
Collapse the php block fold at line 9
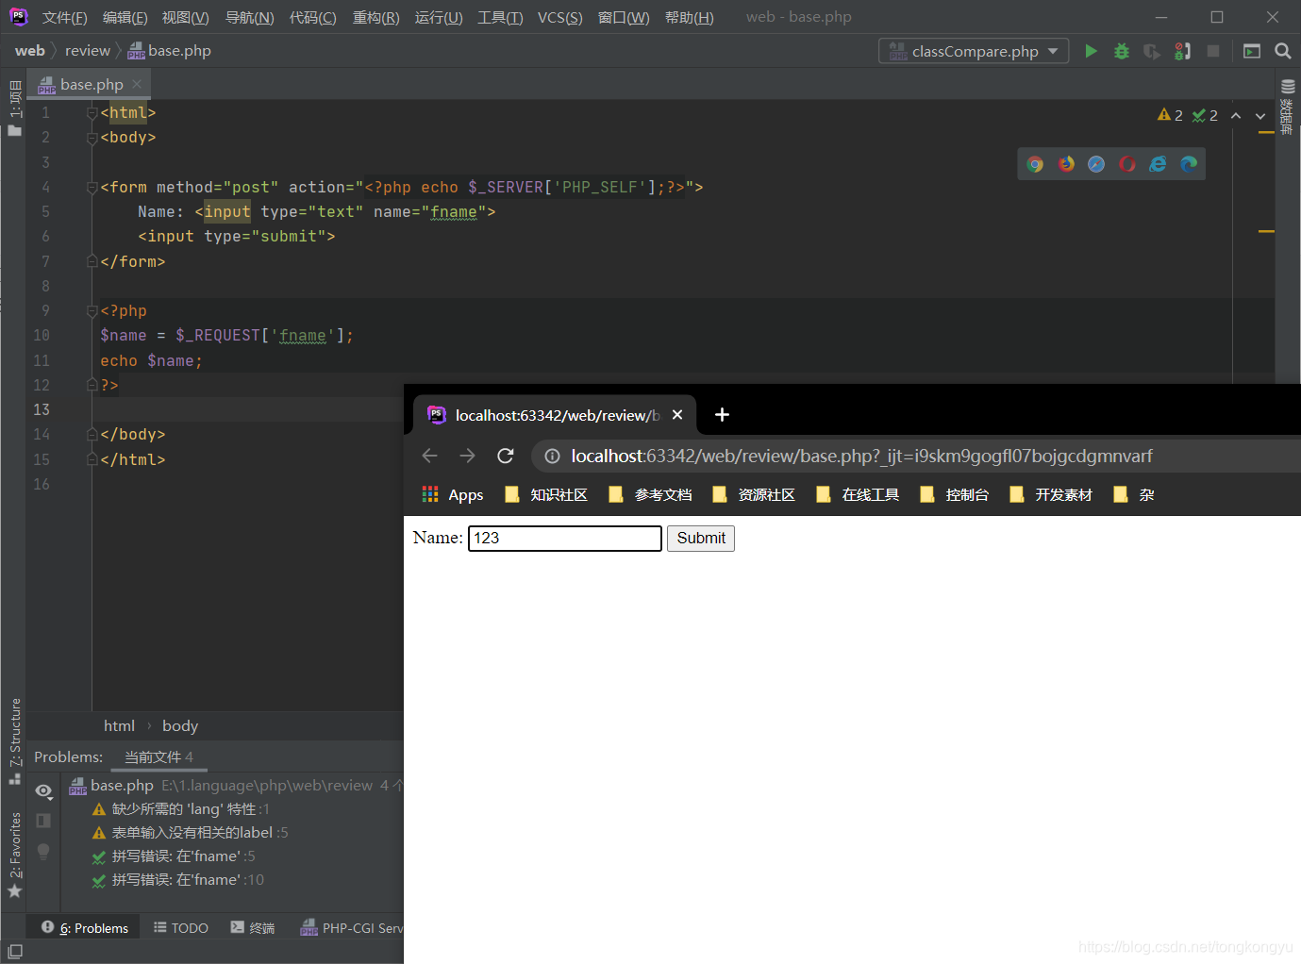point(92,310)
